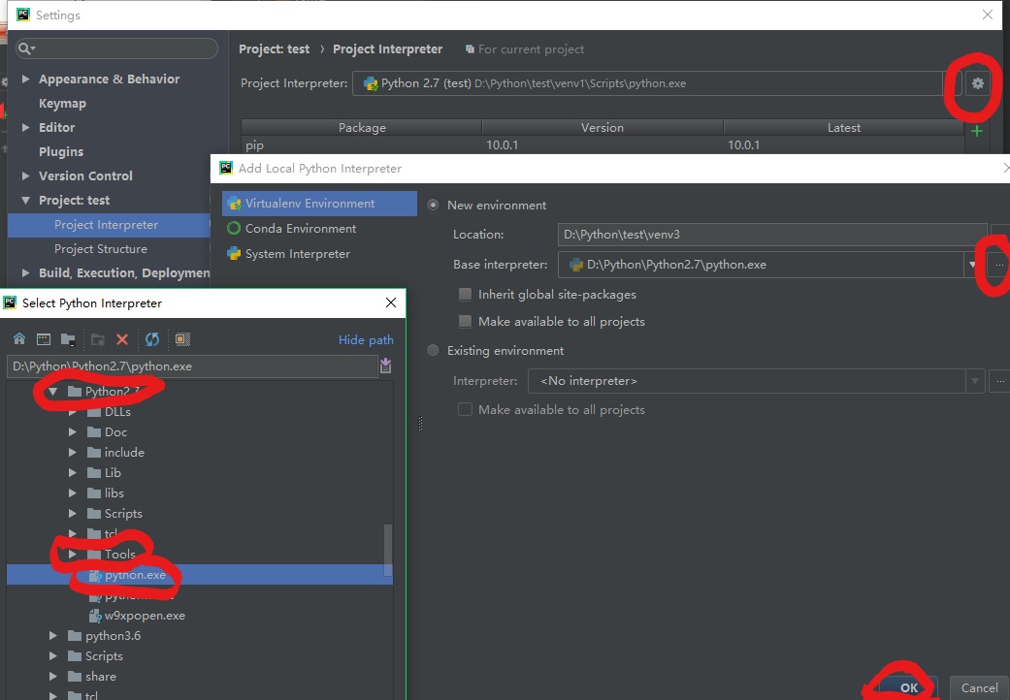Browse for existing interpreter with ellipsis button
The image size is (1010, 700).
[x=999, y=381]
